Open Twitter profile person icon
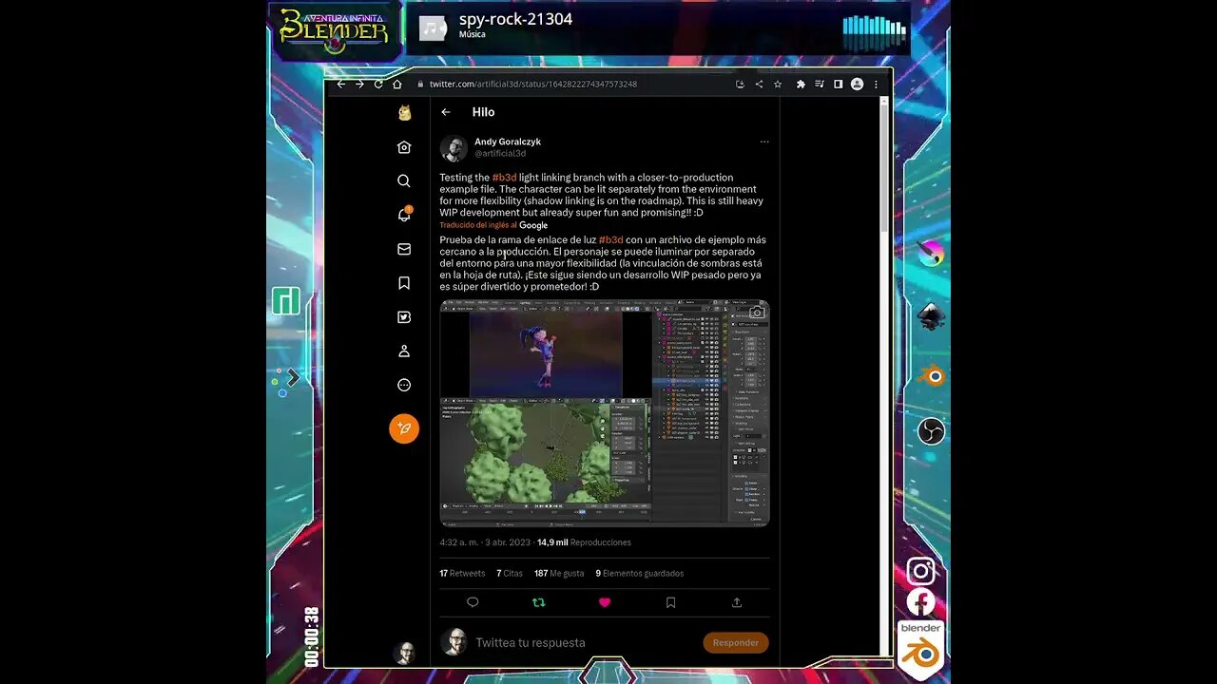 [404, 351]
